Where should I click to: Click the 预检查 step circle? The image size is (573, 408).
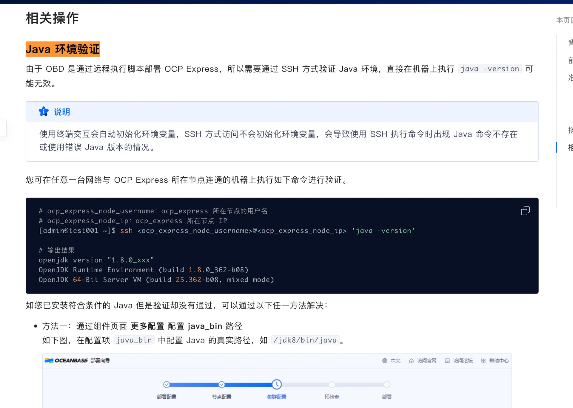[332, 384]
